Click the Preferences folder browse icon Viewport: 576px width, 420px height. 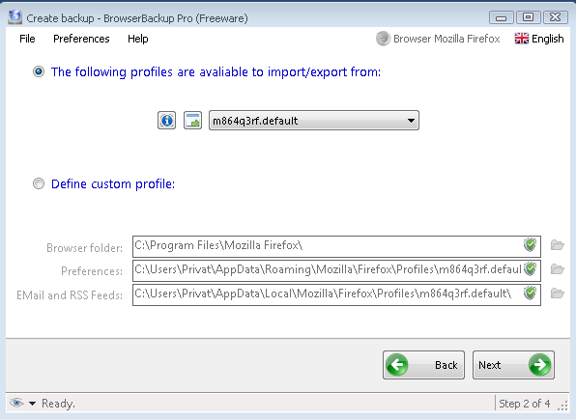[558, 269]
